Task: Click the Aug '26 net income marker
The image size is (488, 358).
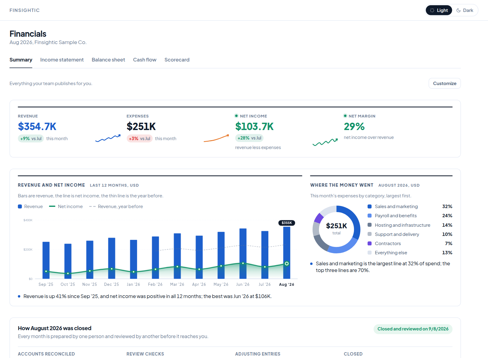Action: (x=286, y=263)
